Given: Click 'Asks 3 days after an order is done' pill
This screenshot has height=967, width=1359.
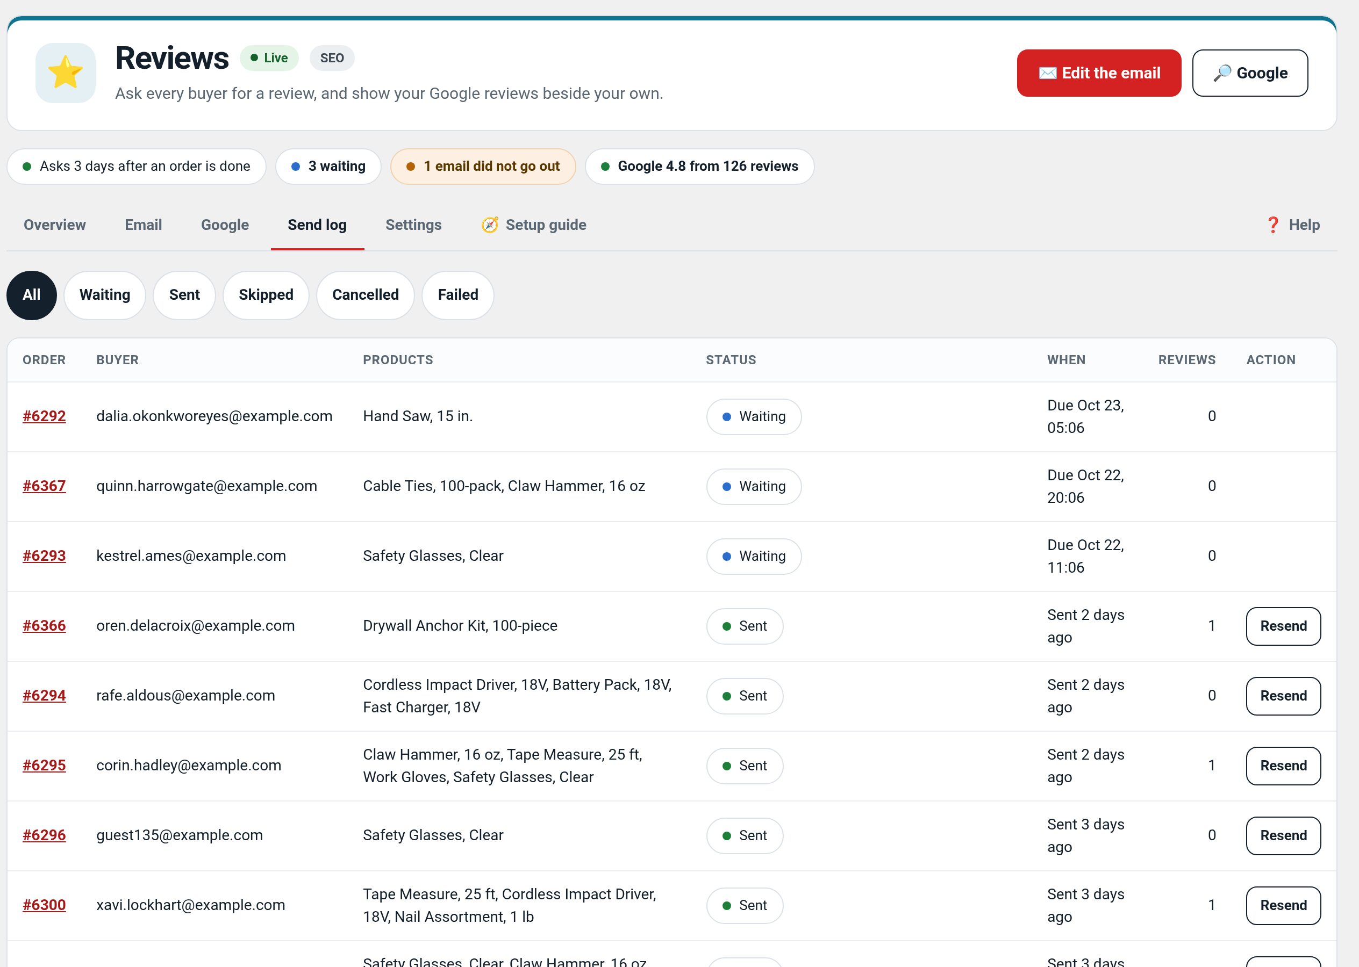Looking at the screenshot, I should [137, 166].
